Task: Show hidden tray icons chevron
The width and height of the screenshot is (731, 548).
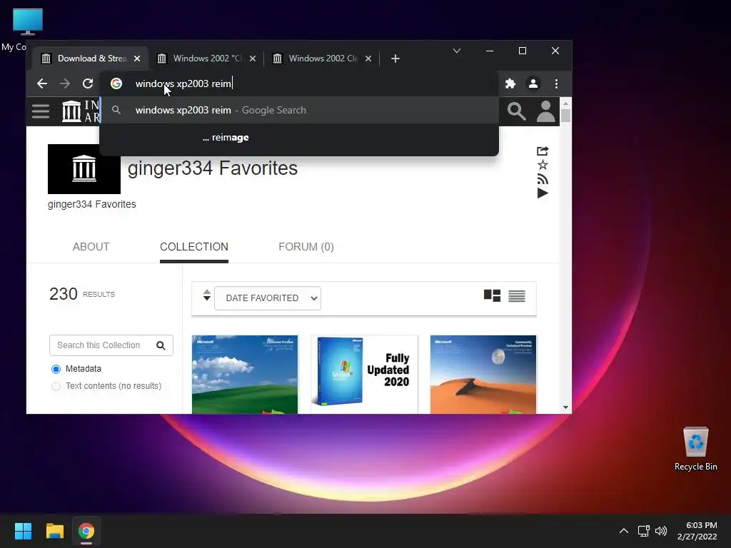Action: 624,531
